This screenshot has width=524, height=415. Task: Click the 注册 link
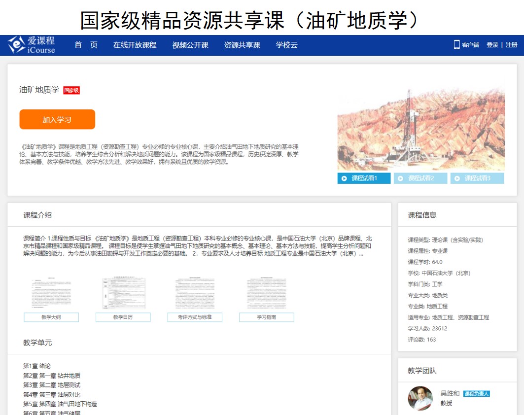point(512,45)
